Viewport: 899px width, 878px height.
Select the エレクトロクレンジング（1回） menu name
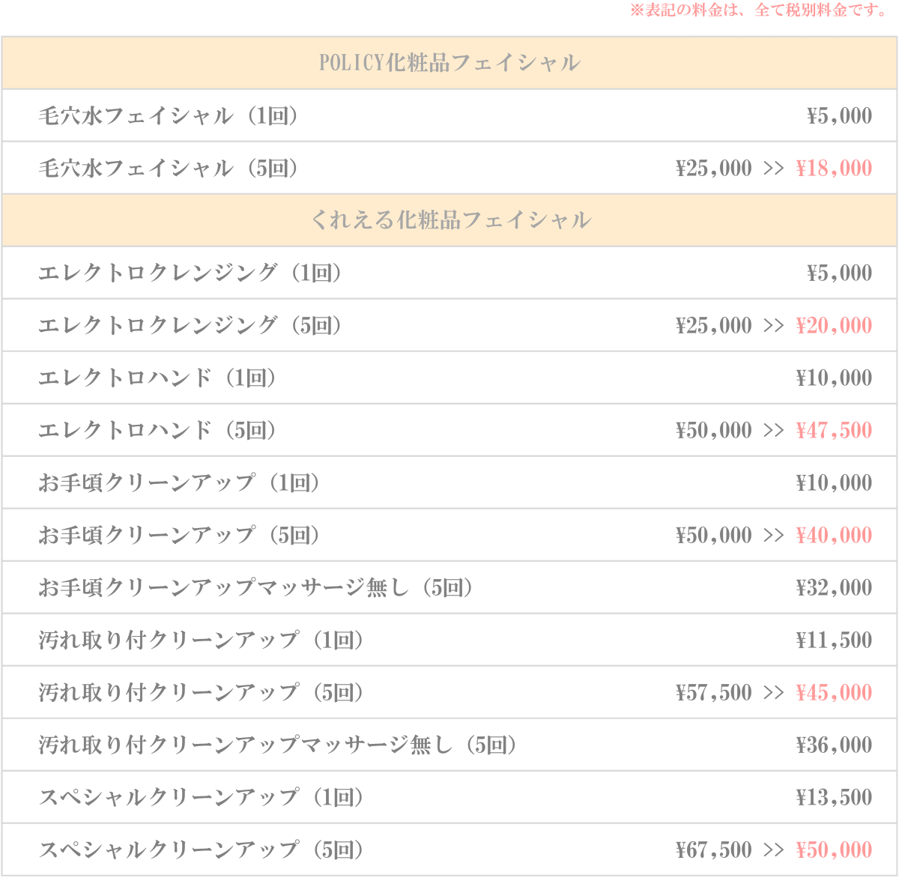pos(191,273)
